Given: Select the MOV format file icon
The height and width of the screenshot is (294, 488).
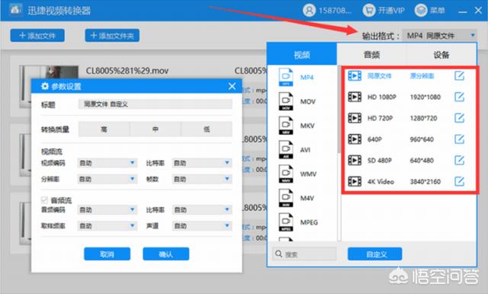Looking at the screenshot, I should [286, 101].
